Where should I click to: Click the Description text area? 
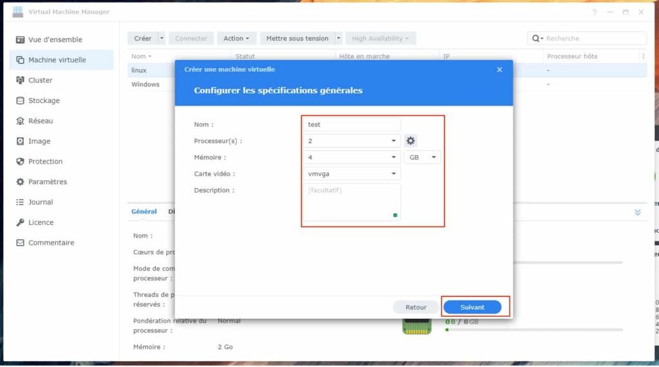point(351,202)
